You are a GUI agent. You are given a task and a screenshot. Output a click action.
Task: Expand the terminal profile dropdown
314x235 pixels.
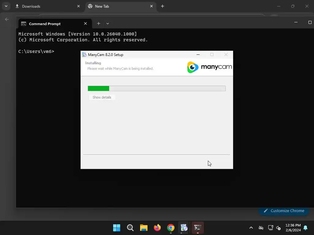tap(108, 24)
